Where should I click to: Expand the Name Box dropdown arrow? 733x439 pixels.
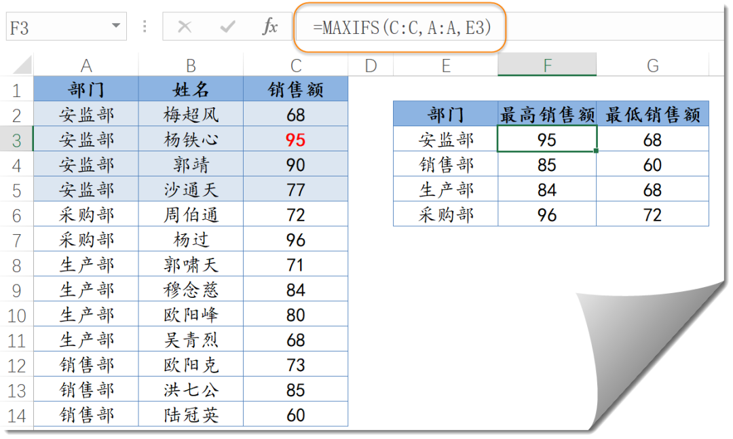pyautogui.click(x=116, y=26)
